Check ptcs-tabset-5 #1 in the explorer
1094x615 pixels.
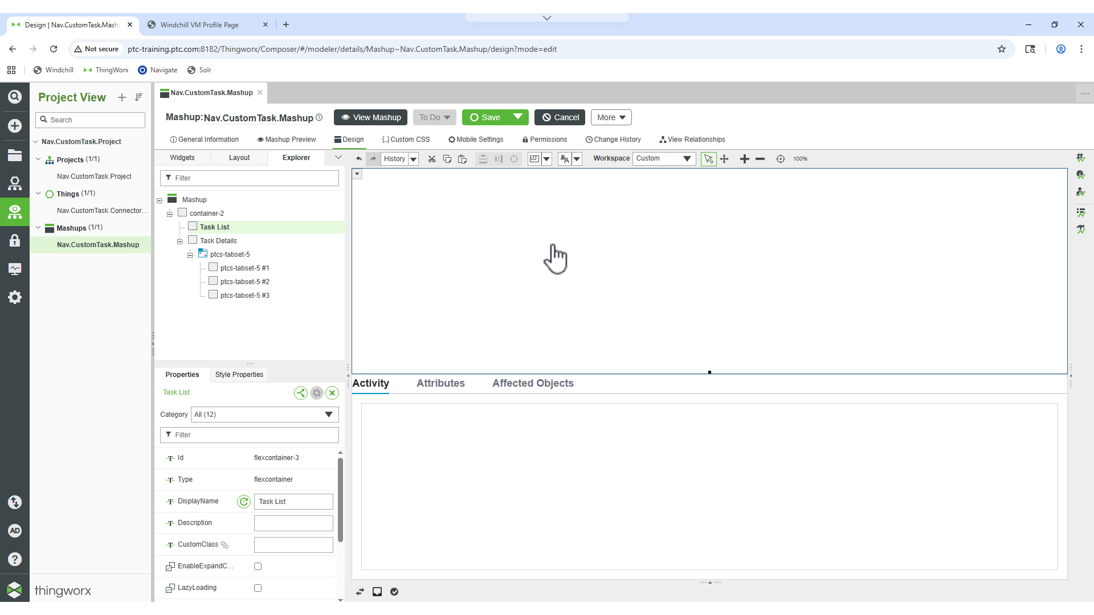[x=213, y=267]
